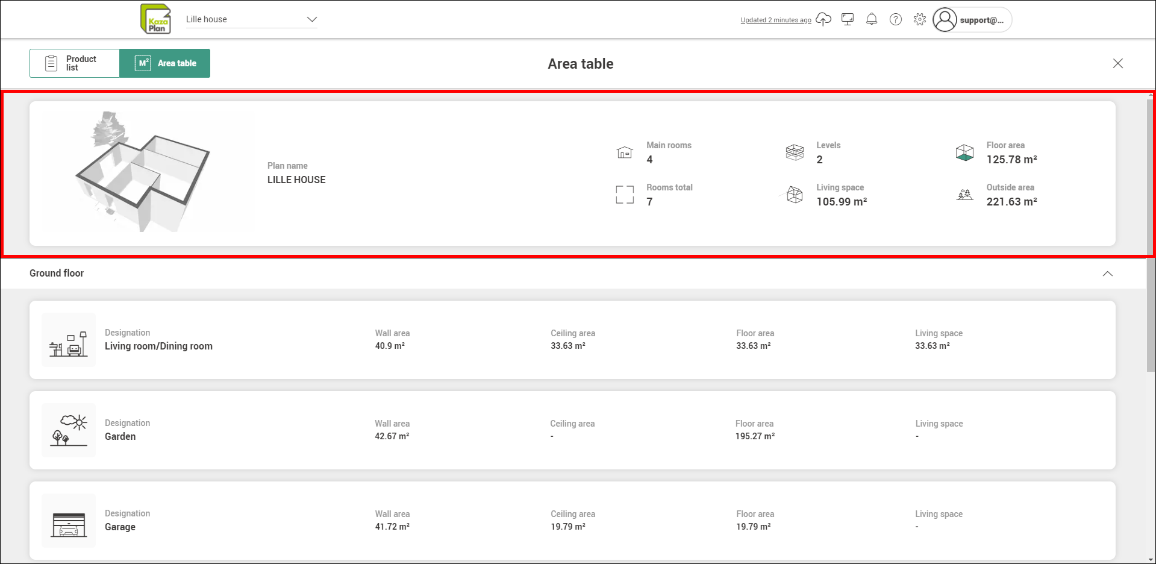Open the Lille house project dropdown

click(x=251, y=19)
